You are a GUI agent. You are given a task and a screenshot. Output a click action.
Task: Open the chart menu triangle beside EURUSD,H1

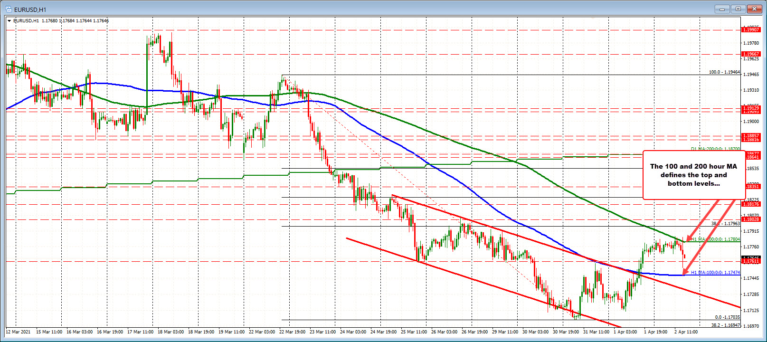coord(10,21)
